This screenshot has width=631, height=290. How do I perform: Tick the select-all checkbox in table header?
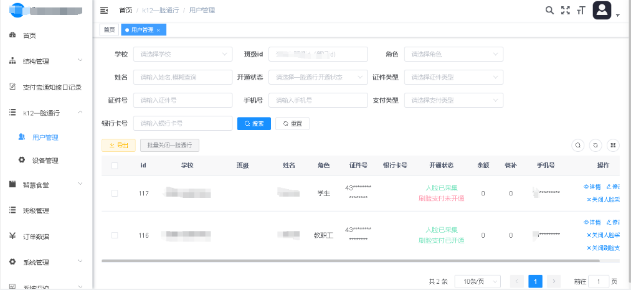[x=115, y=166]
